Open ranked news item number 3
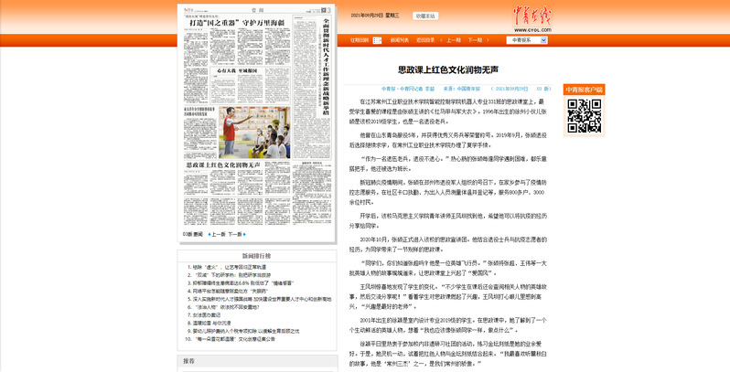 [229, 283]
